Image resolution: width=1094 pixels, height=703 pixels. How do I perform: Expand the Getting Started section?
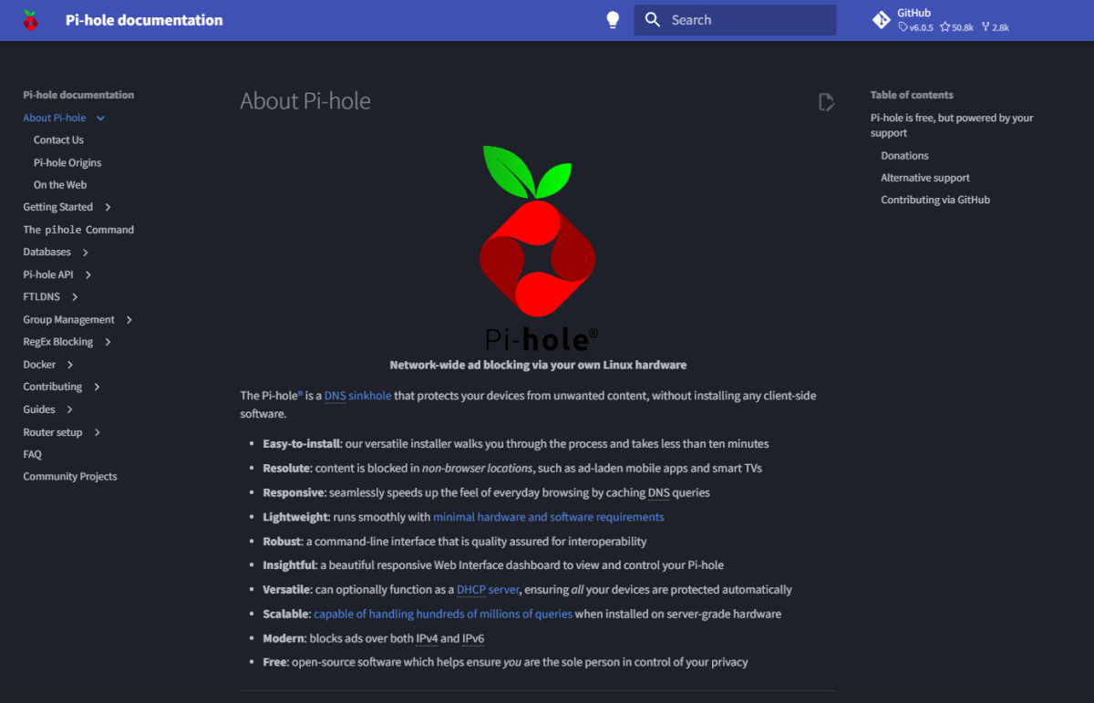(x=108, y=208)
